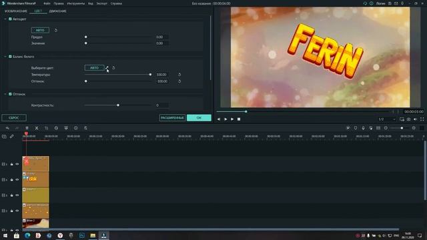427x240 pixels.
Task: Open audio mixer icon above timeline
Action: coord(371,128)
